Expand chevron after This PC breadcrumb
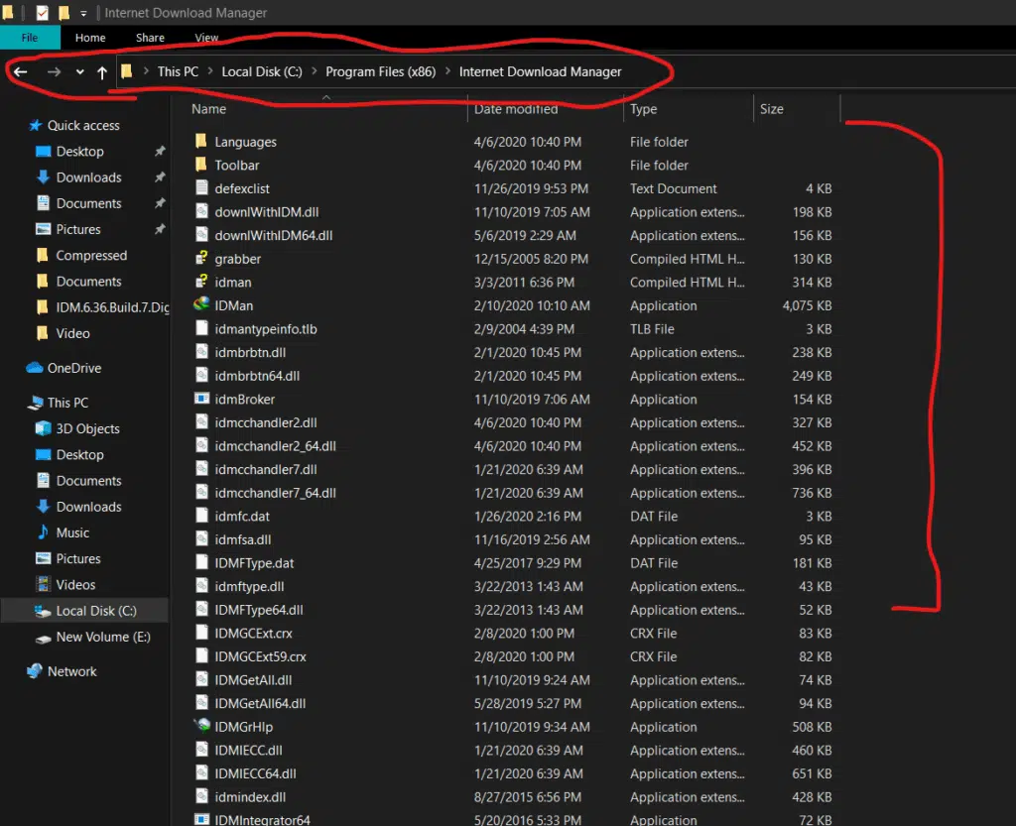Screen dimensions: 1016x826 (210, 71)
